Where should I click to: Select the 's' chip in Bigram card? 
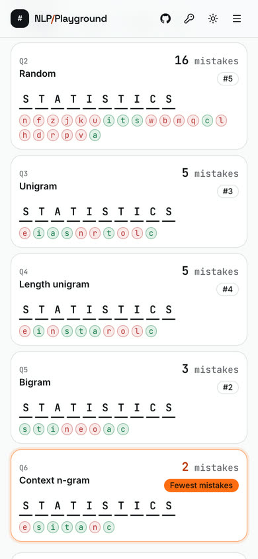point(24,429)
